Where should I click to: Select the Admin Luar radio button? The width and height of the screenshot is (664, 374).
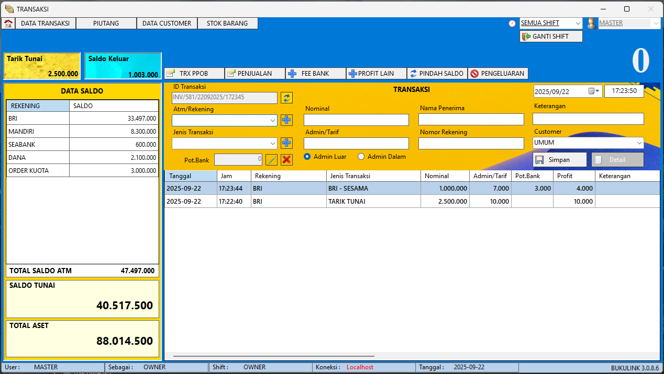tap(307, 157)
